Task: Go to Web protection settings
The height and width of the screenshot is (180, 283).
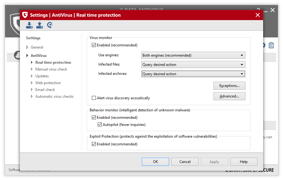Action: pos(48,83)
